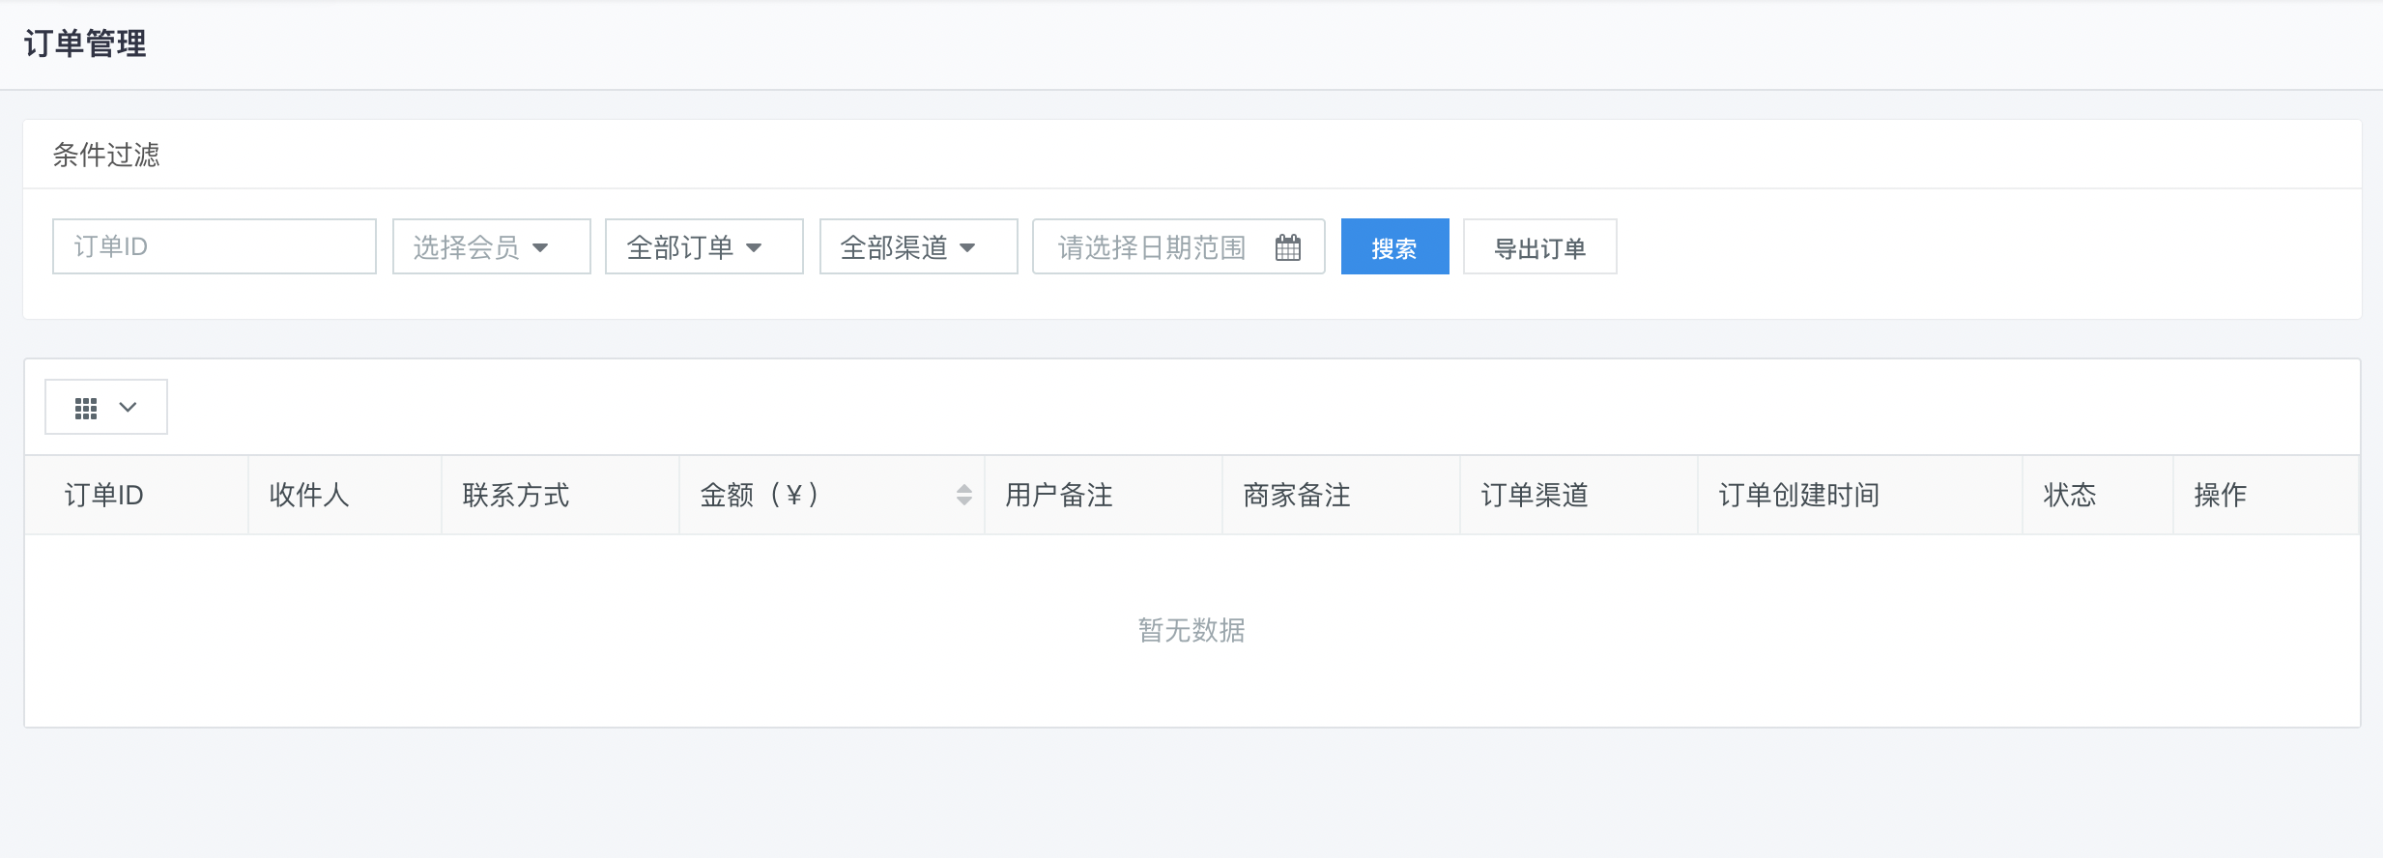2383x858 pixels.
Task: Click the 订单创建时间 column header
Action: point(1798,496)
